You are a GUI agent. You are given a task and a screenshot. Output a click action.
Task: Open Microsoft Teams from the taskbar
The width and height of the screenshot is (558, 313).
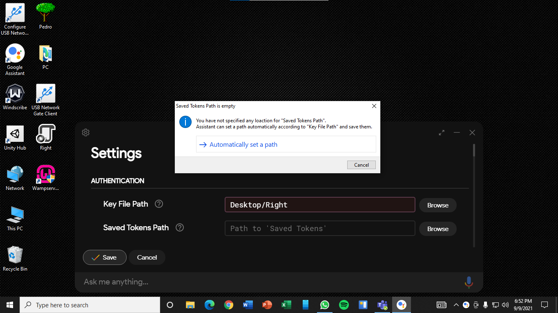[382, 305]
